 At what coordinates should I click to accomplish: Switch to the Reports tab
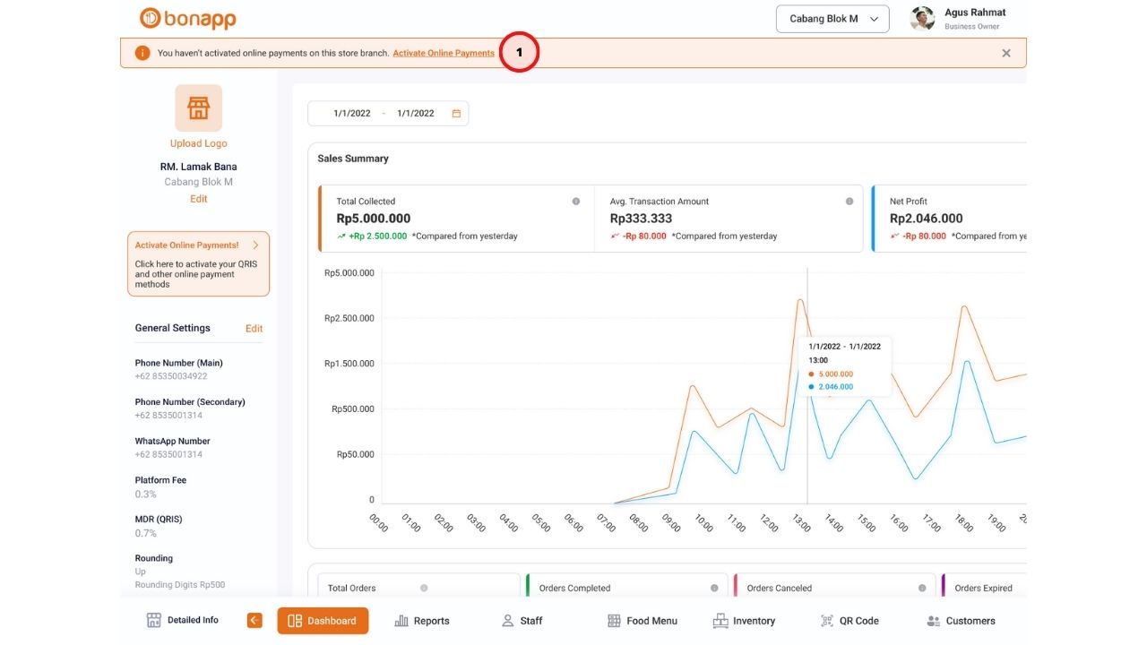(x=422, y=621)
